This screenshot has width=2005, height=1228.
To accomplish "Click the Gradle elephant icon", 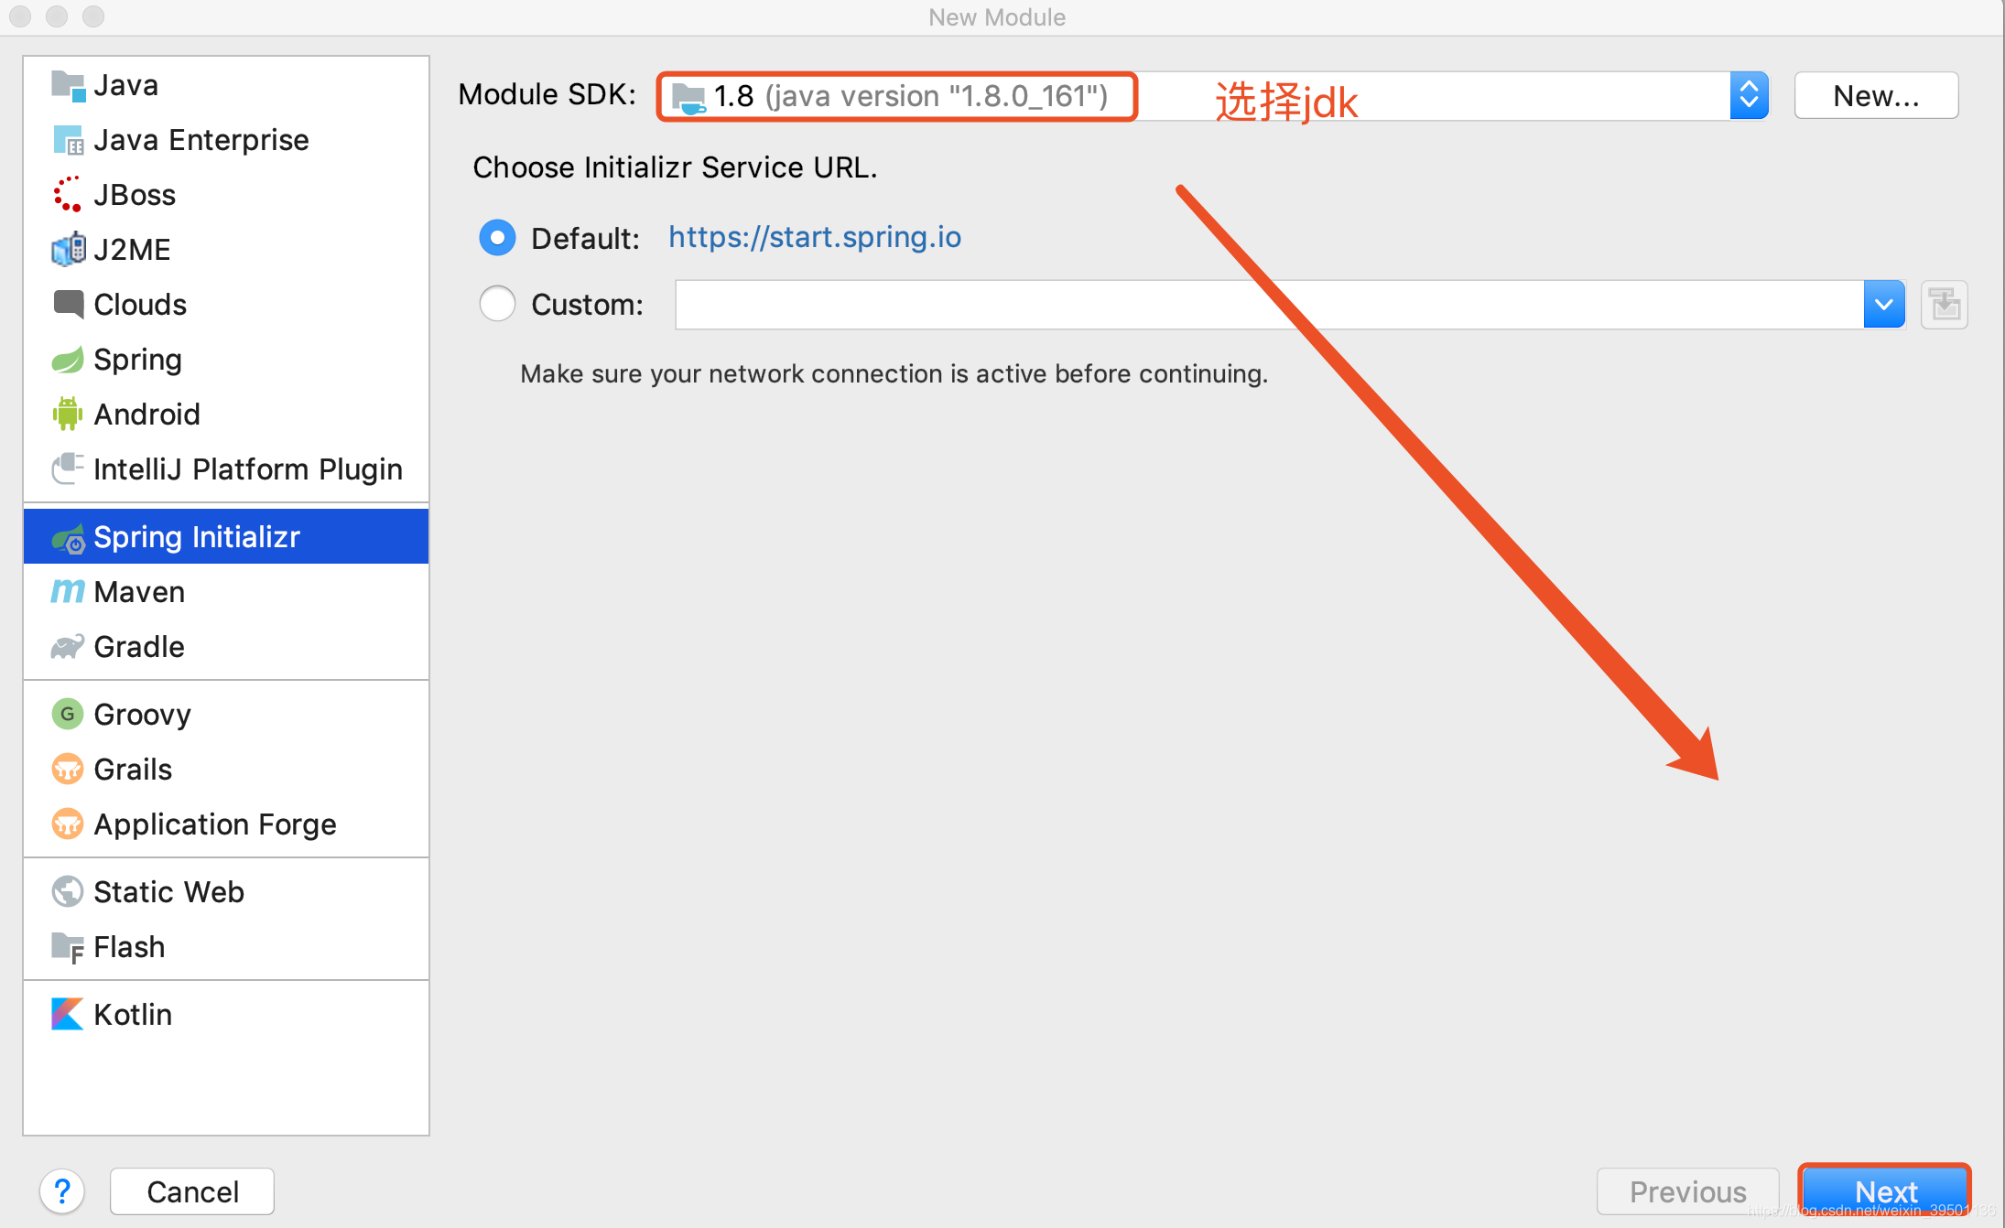I will pyautogui.click(x=68, y=647).
